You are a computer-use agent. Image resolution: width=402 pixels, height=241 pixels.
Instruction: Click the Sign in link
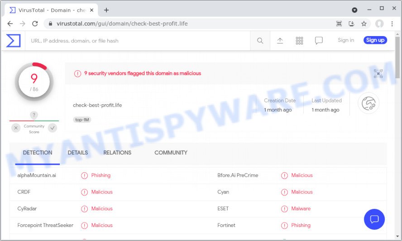(346, 40)
